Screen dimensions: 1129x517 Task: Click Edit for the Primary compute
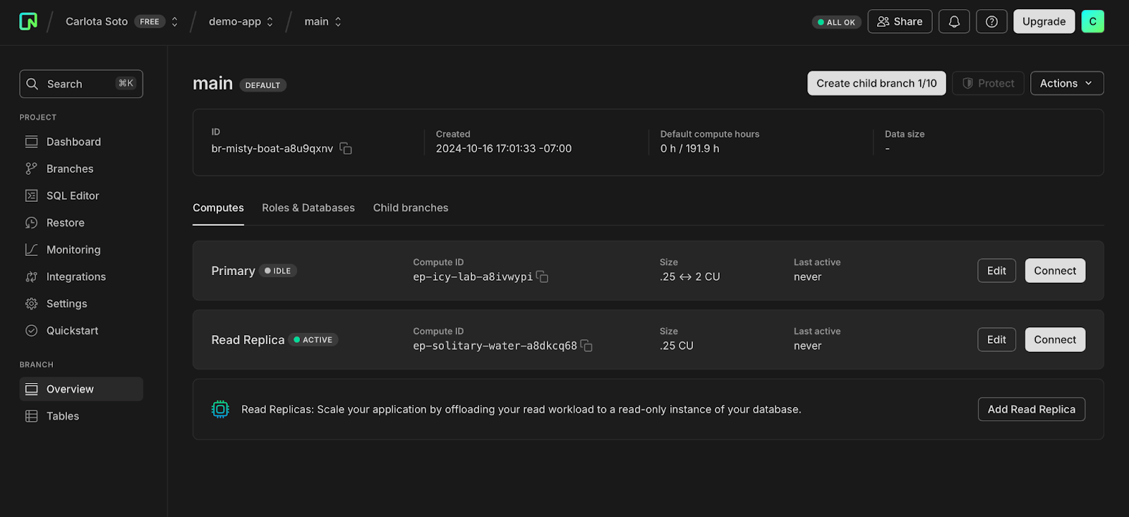pyautogui.click(x=996, y=271)
